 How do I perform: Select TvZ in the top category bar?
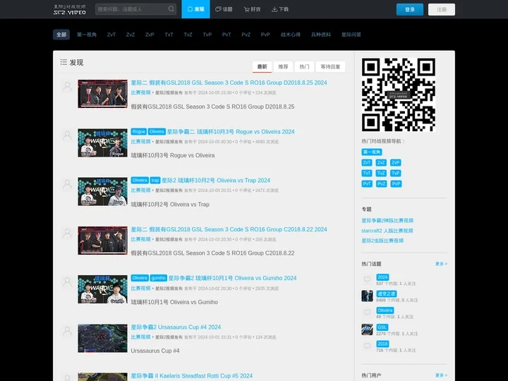(x=188, y=35)
